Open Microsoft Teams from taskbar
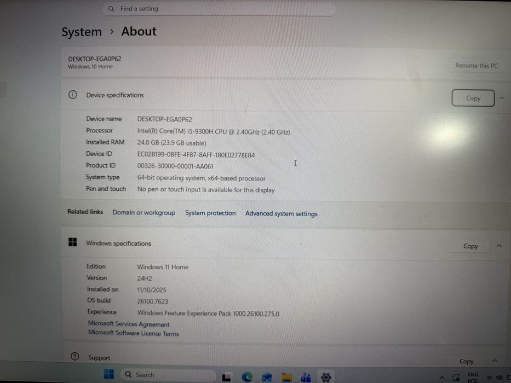511x383 pixels. [306, 377]
